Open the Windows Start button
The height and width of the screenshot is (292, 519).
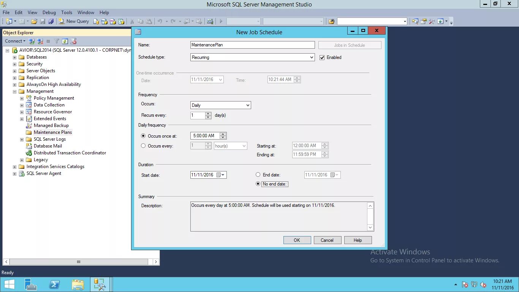(9, 285)
